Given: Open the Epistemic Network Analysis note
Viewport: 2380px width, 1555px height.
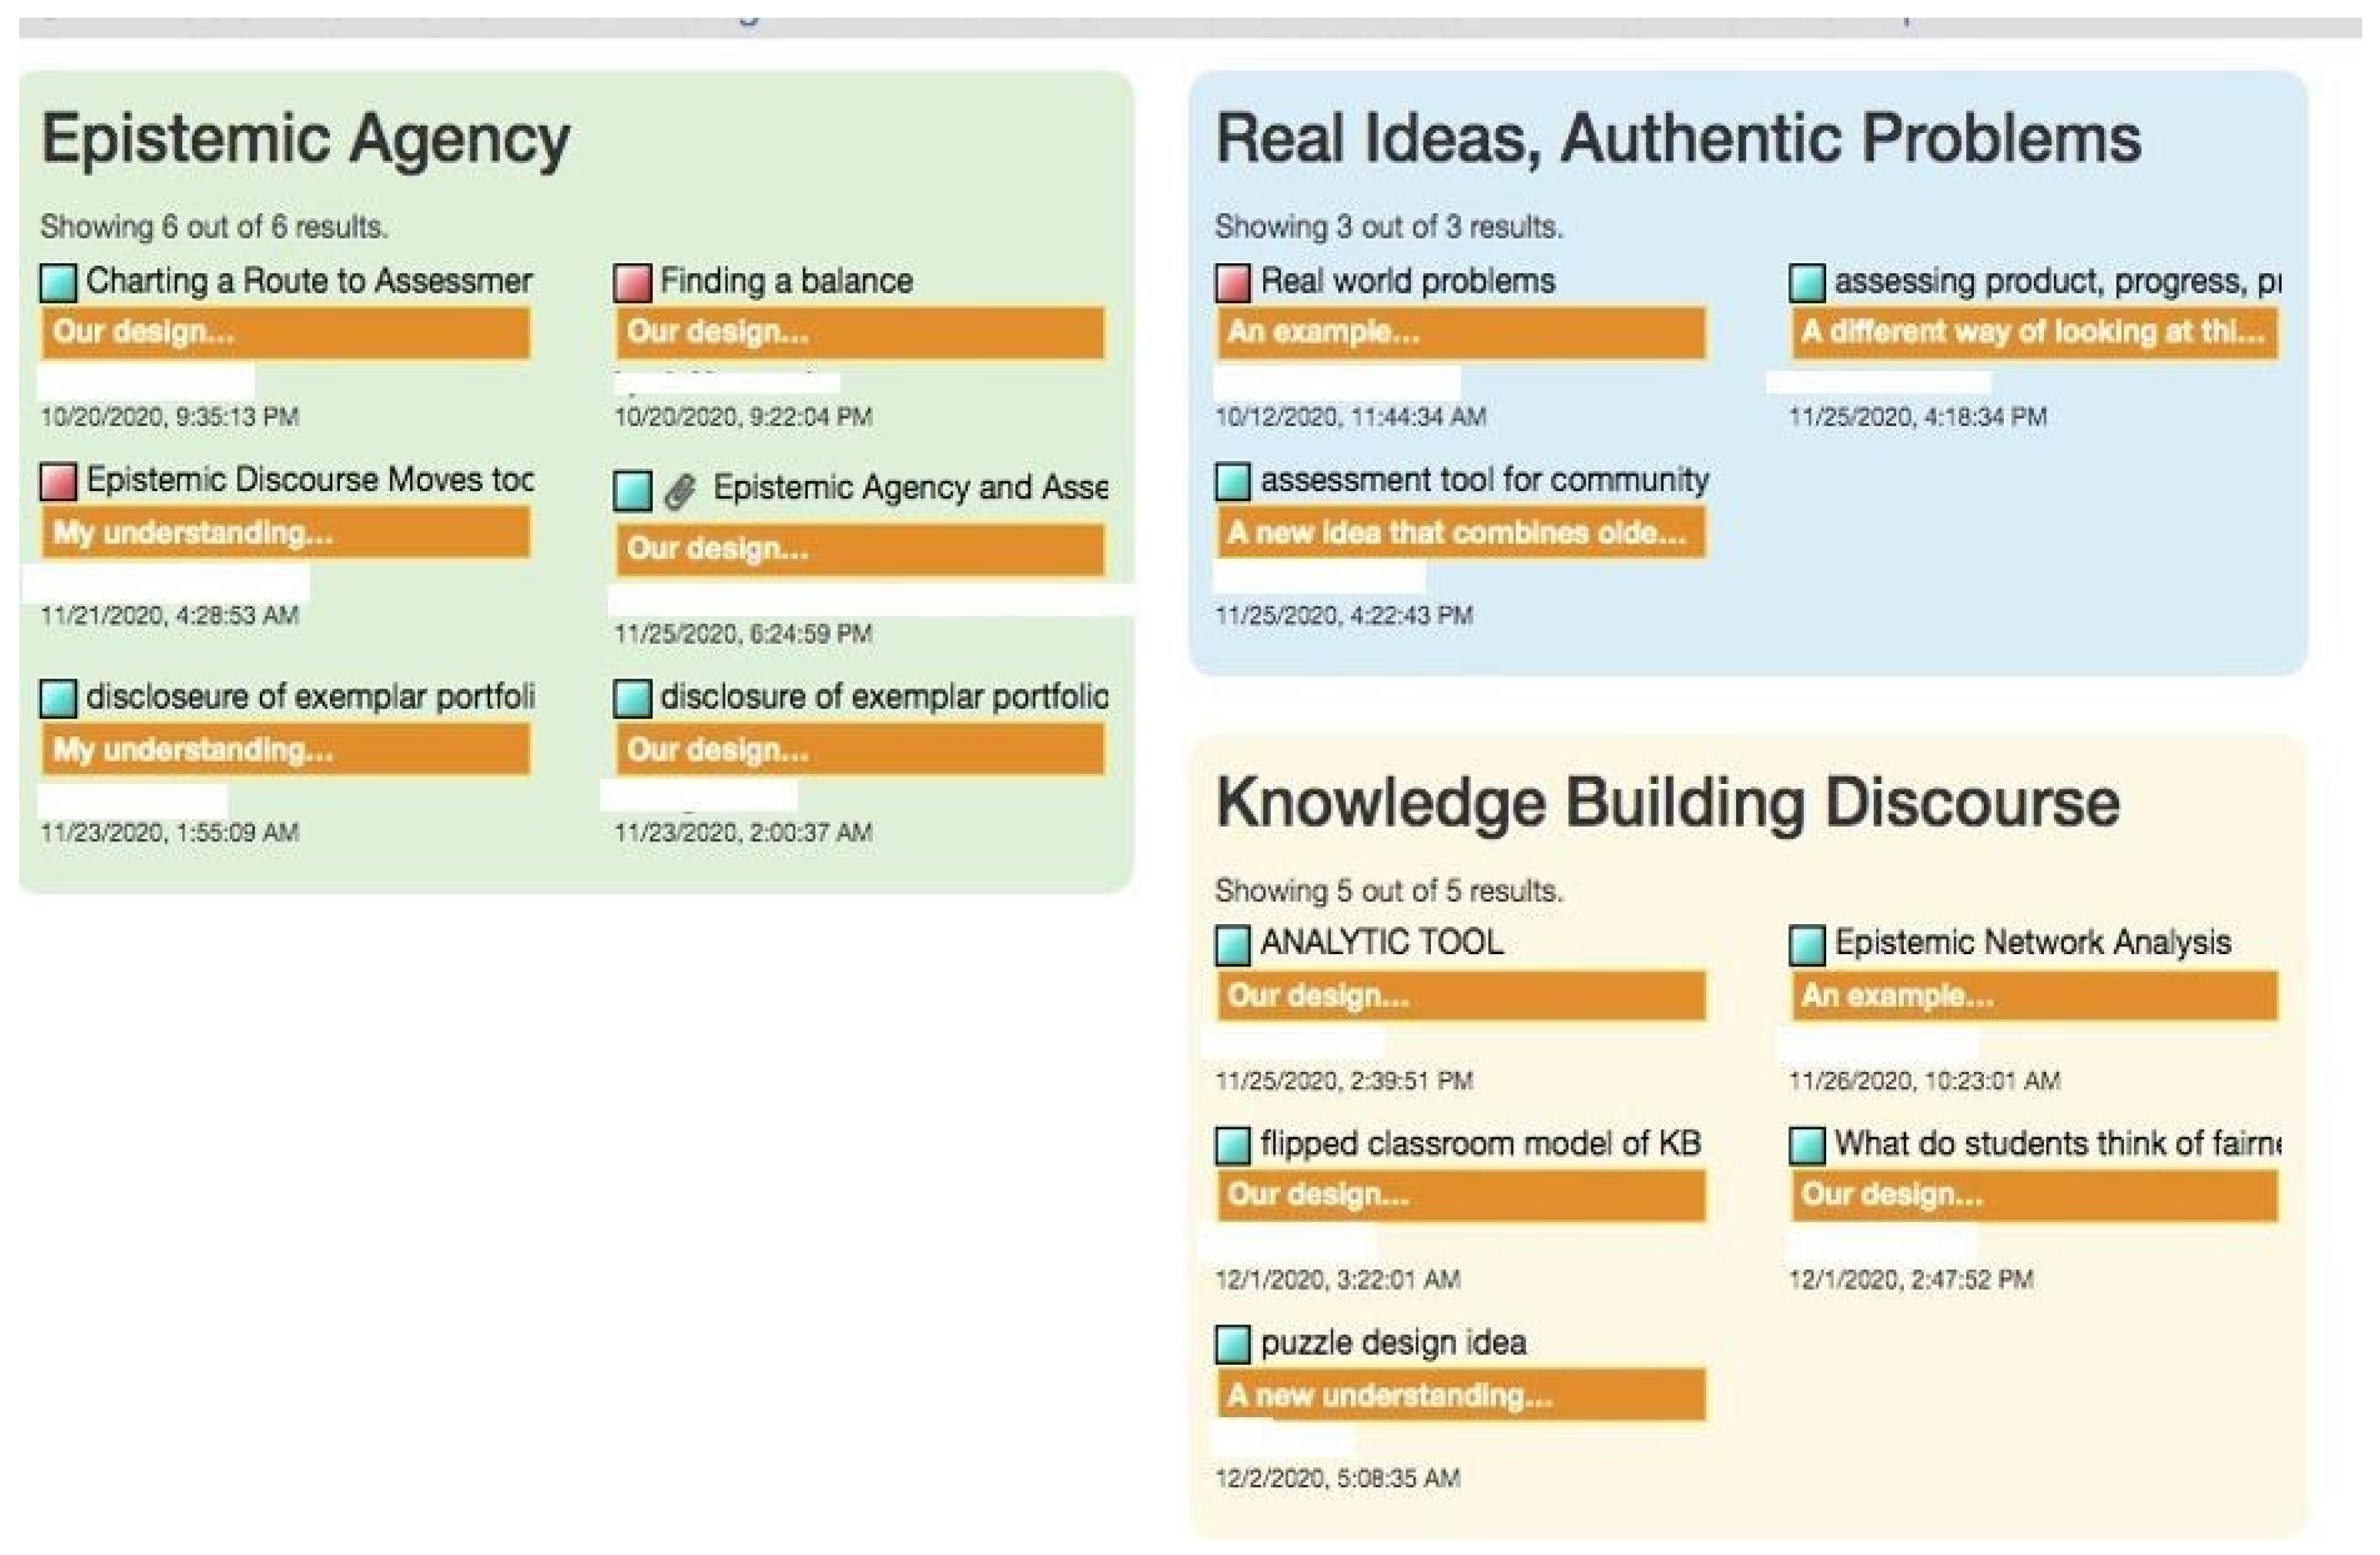Looking at the screenshot, I should coord(2032,942).
